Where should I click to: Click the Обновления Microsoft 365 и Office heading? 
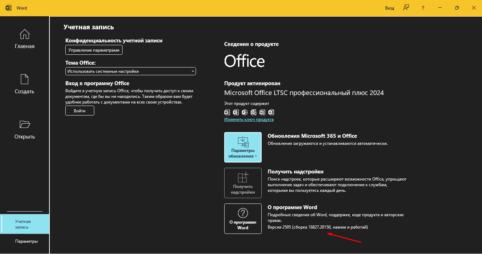click(x=312, y=136)
